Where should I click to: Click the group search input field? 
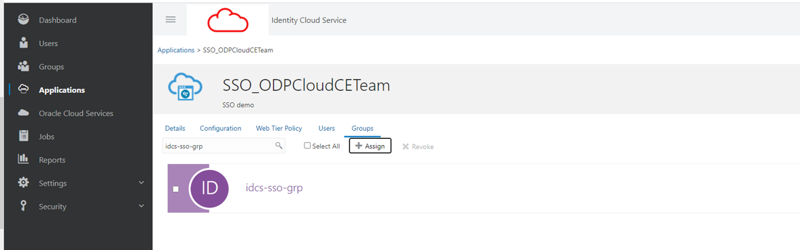pyautogui.click(x=224, y=146)
